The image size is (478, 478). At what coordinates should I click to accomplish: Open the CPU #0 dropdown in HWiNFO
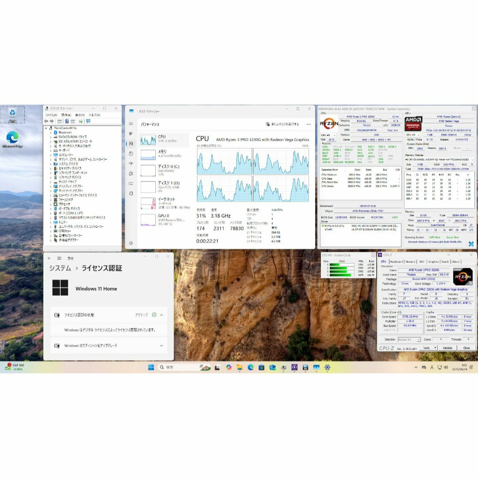328,135
